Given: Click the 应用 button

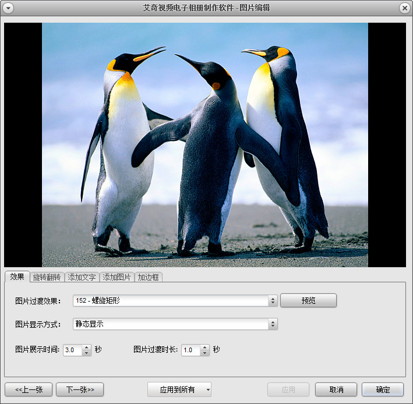Looking at the screenshot, I should (288, 389).
